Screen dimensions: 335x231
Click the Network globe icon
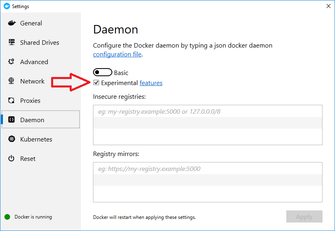(11, 81)
